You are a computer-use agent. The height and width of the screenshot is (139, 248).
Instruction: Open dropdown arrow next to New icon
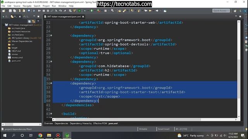7,11
